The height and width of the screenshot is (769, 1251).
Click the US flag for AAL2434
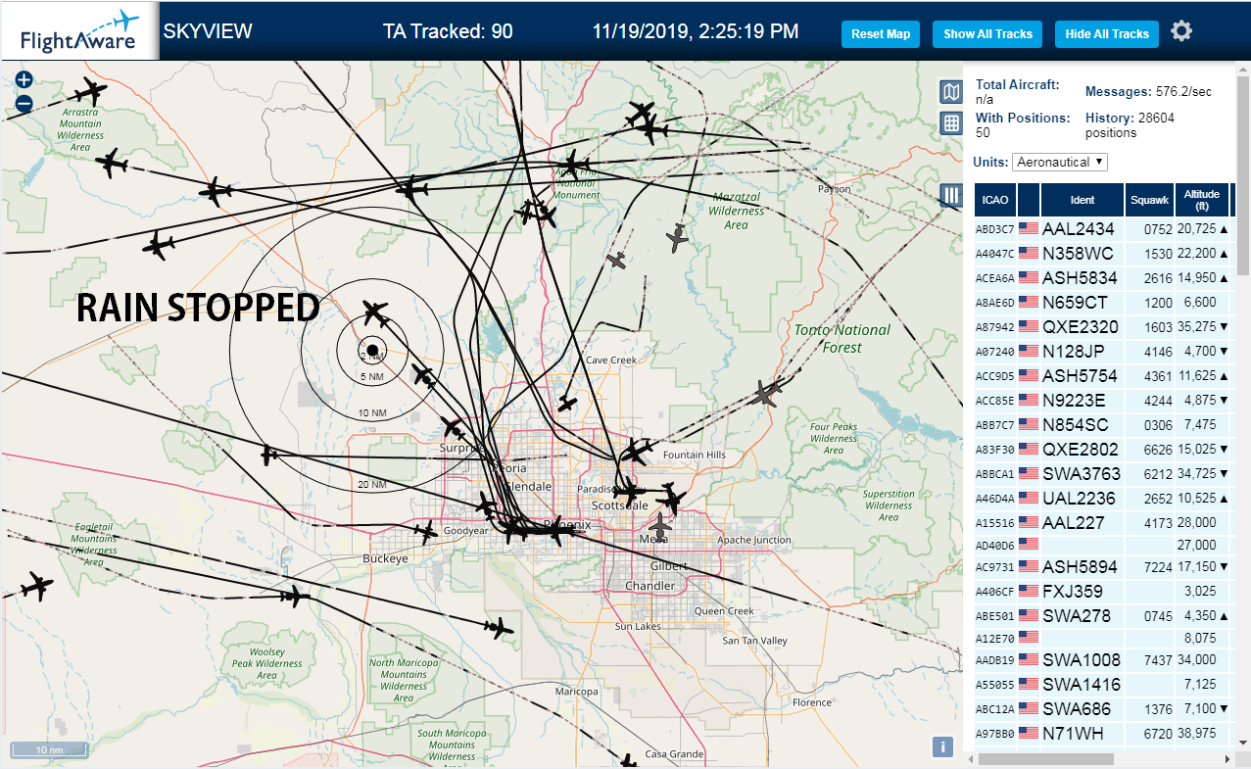[1028, 228]
